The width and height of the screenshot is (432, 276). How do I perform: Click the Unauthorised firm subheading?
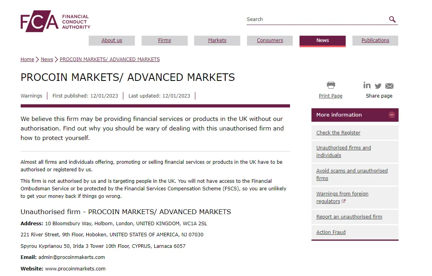click(126, 212)
